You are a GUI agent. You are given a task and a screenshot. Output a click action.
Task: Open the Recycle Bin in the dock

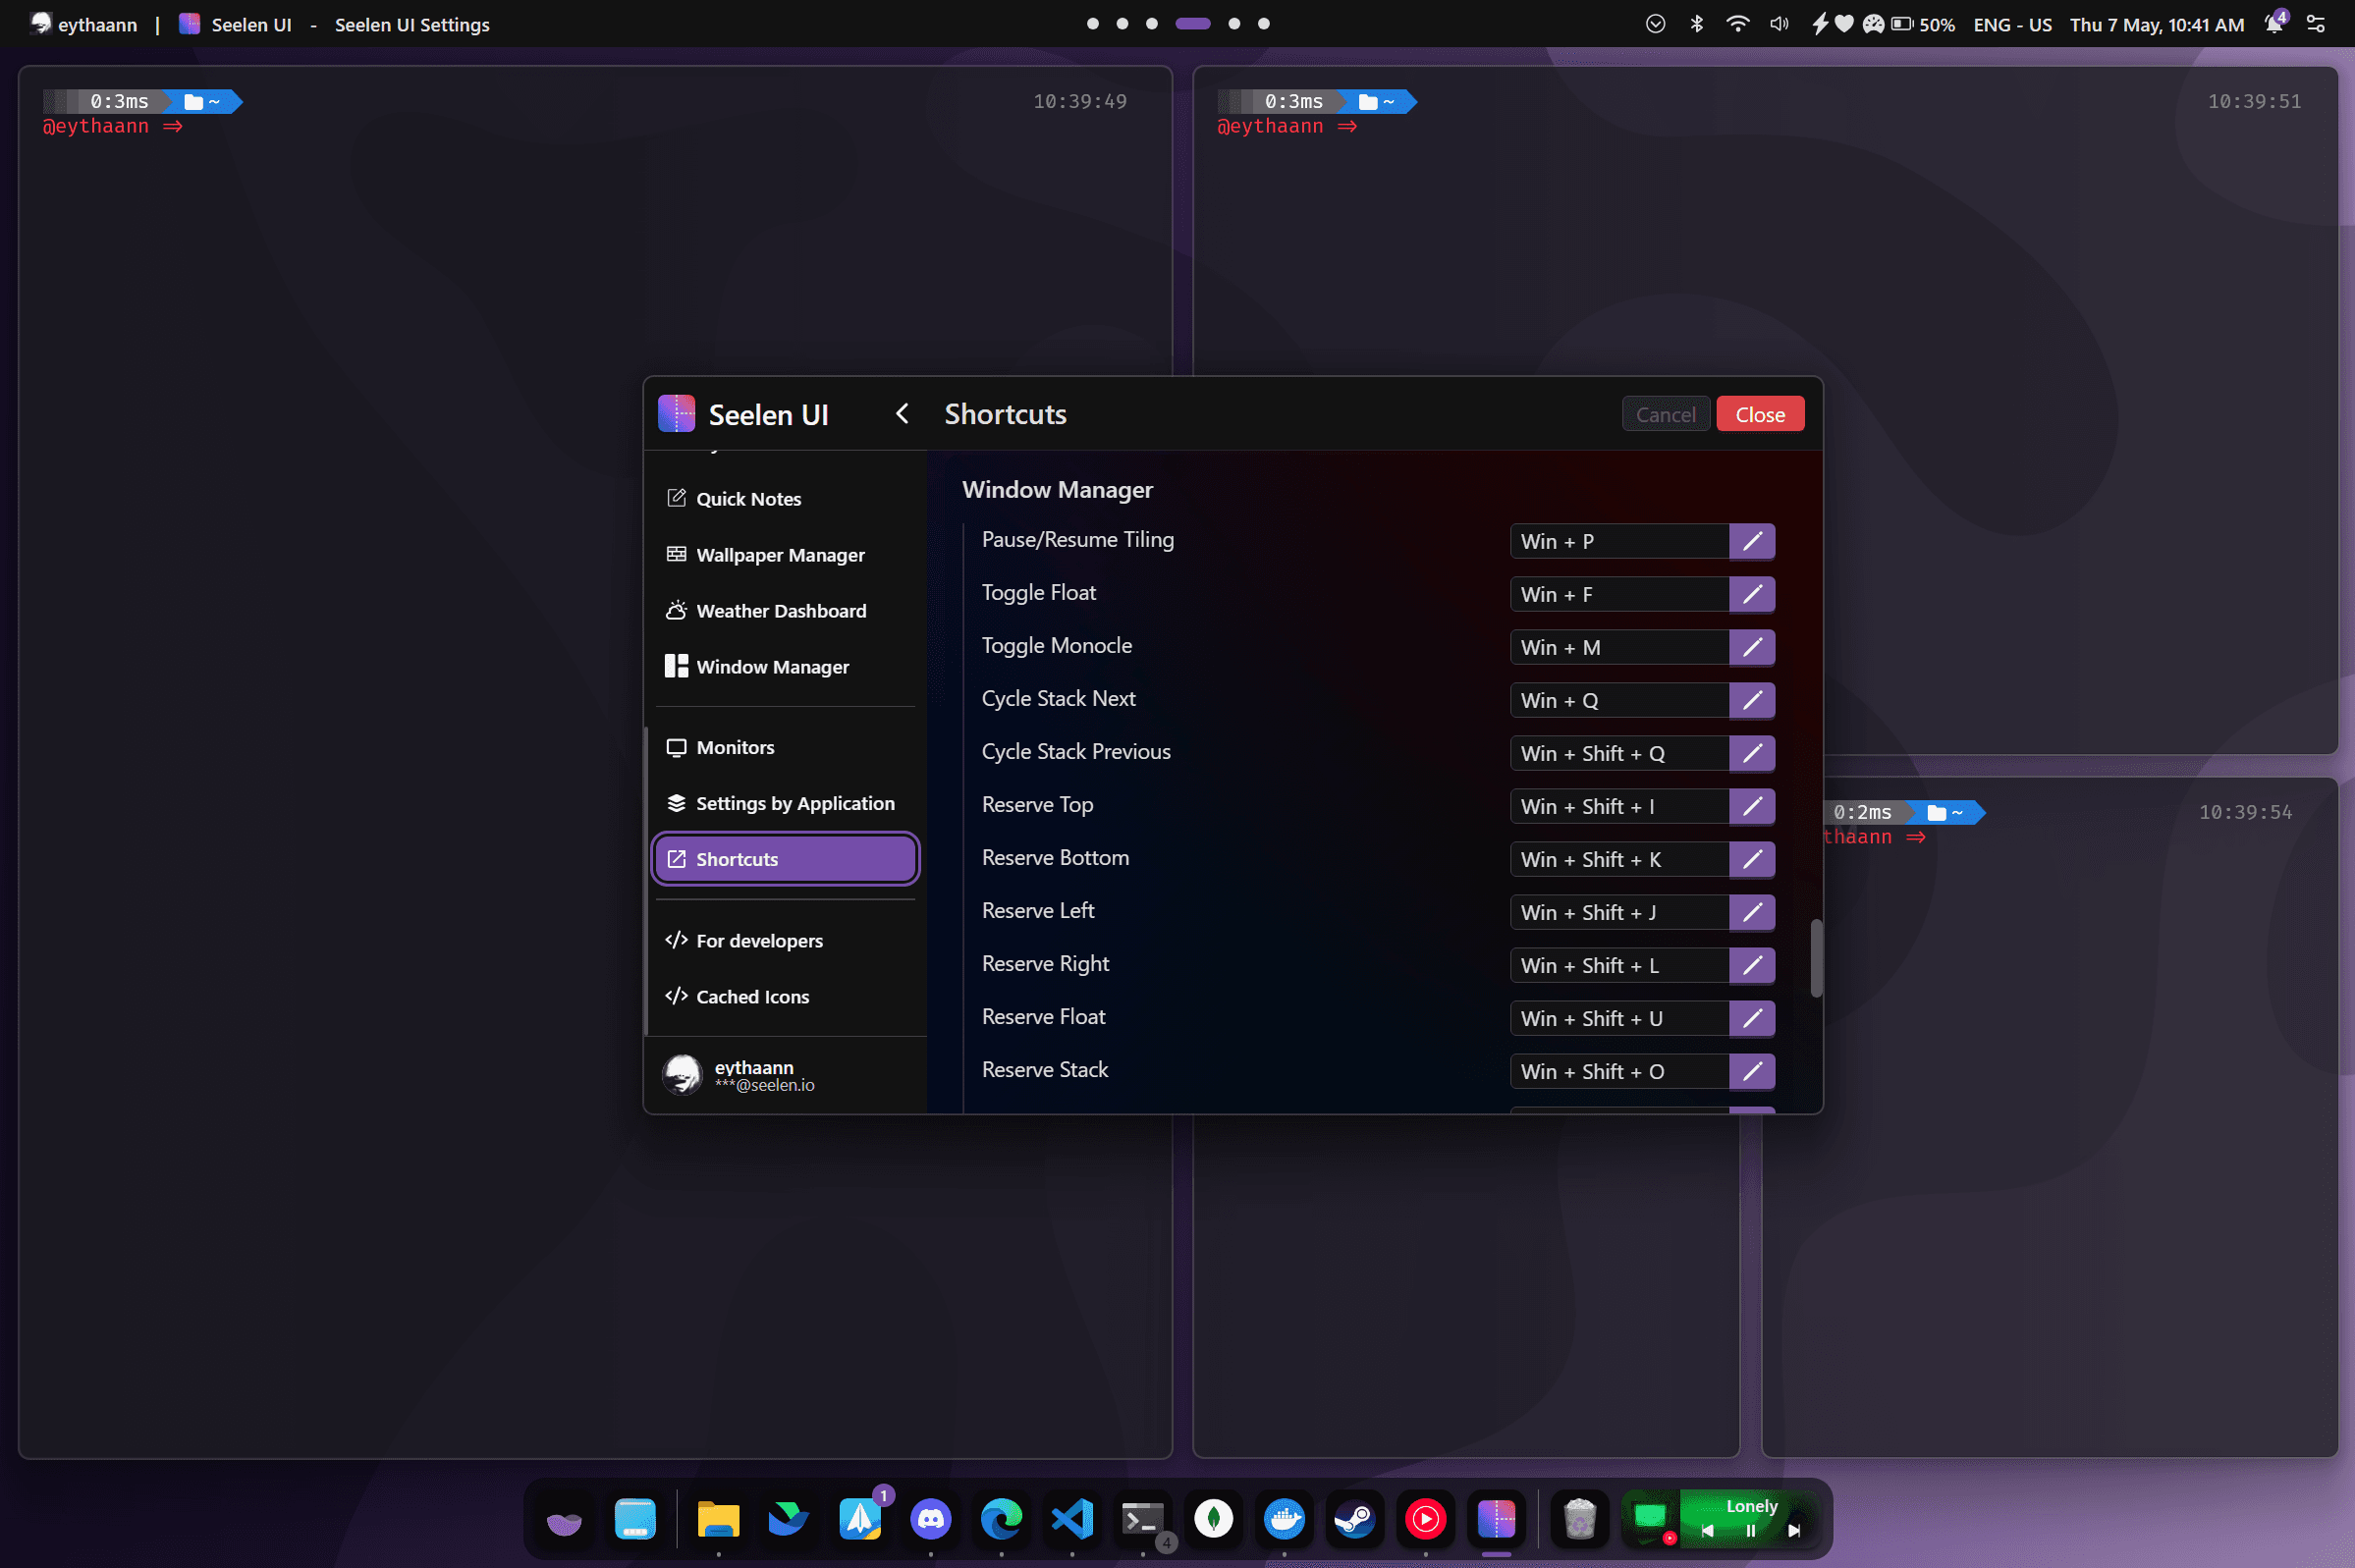(x=1580, y=1519)
